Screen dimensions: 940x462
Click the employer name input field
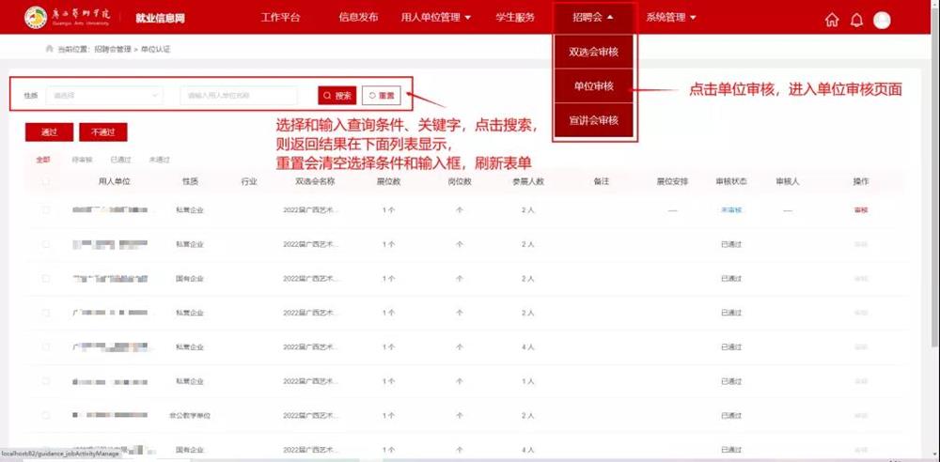pyautogui.click(x=238, y=96)
